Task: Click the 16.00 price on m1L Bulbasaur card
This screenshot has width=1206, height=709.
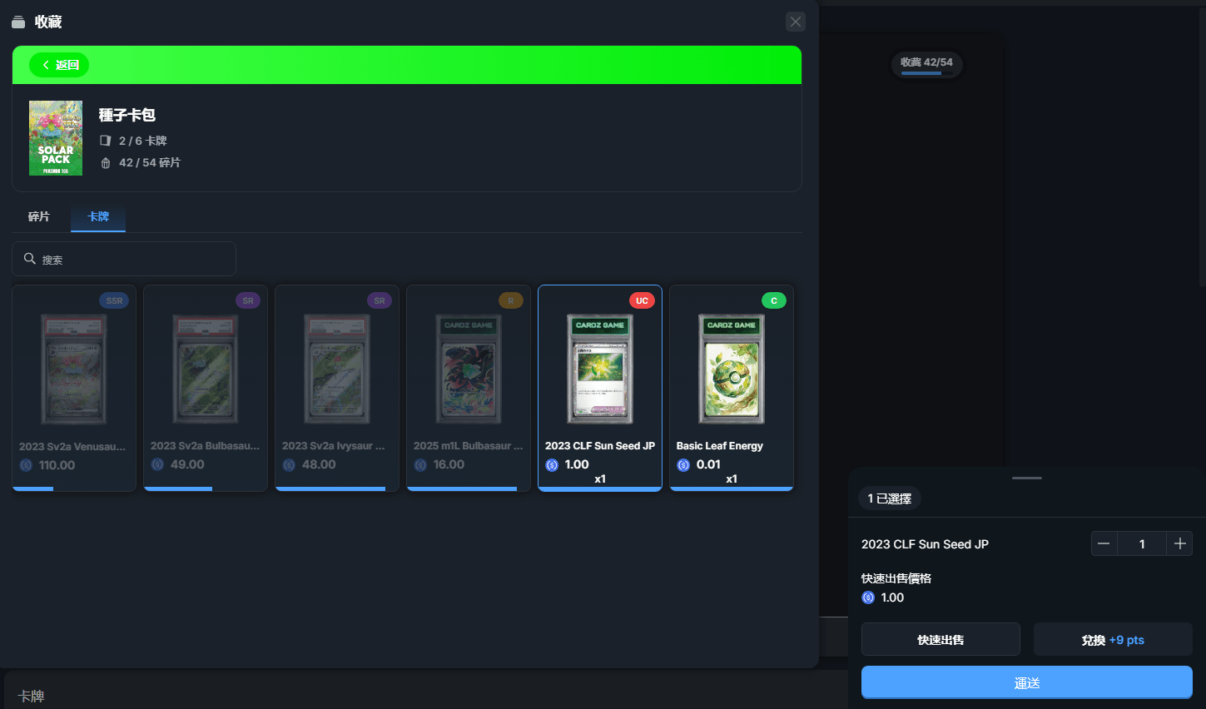Action: click(449, 464)
